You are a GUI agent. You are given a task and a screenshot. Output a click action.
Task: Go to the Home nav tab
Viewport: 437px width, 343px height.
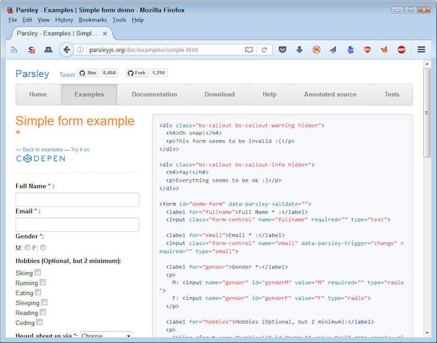(39, 94)
